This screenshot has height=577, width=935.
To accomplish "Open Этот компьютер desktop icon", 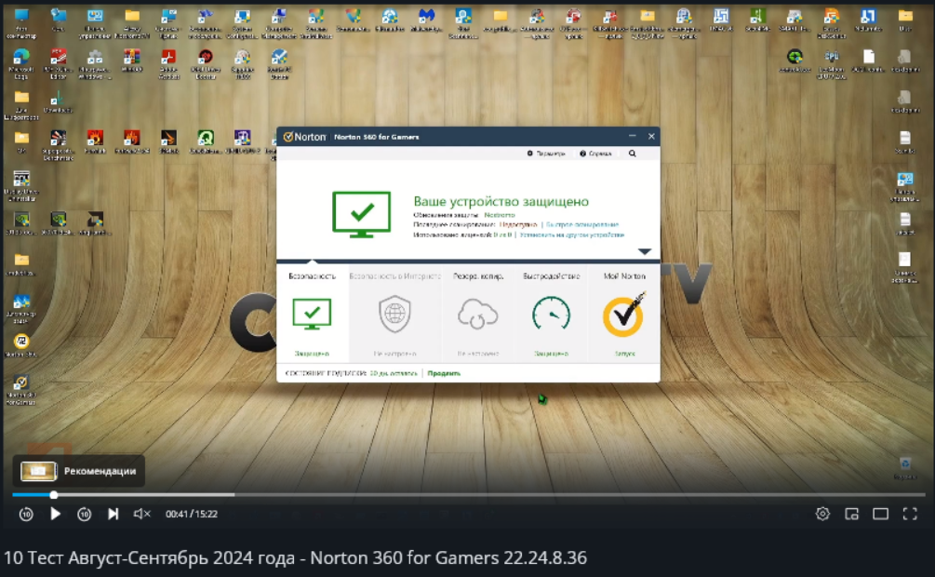I will (x=20, y=24).
